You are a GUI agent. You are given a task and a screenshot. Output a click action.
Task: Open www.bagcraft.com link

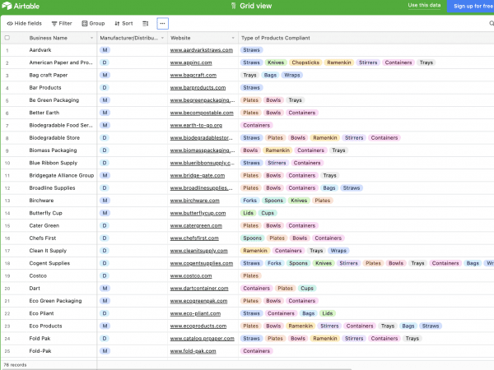(x=193, y=75)
